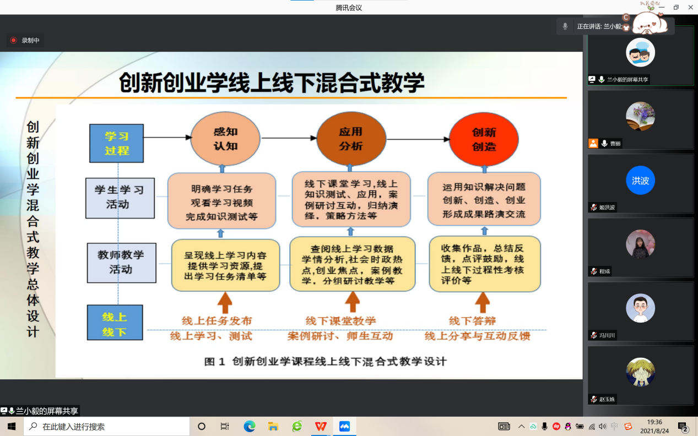Open the Windows Start menu
Viewport: 698px width, 436px height.
12,426
